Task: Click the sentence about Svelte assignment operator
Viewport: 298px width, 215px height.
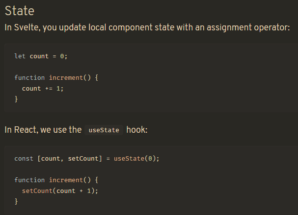Action: tap(147, 28)
